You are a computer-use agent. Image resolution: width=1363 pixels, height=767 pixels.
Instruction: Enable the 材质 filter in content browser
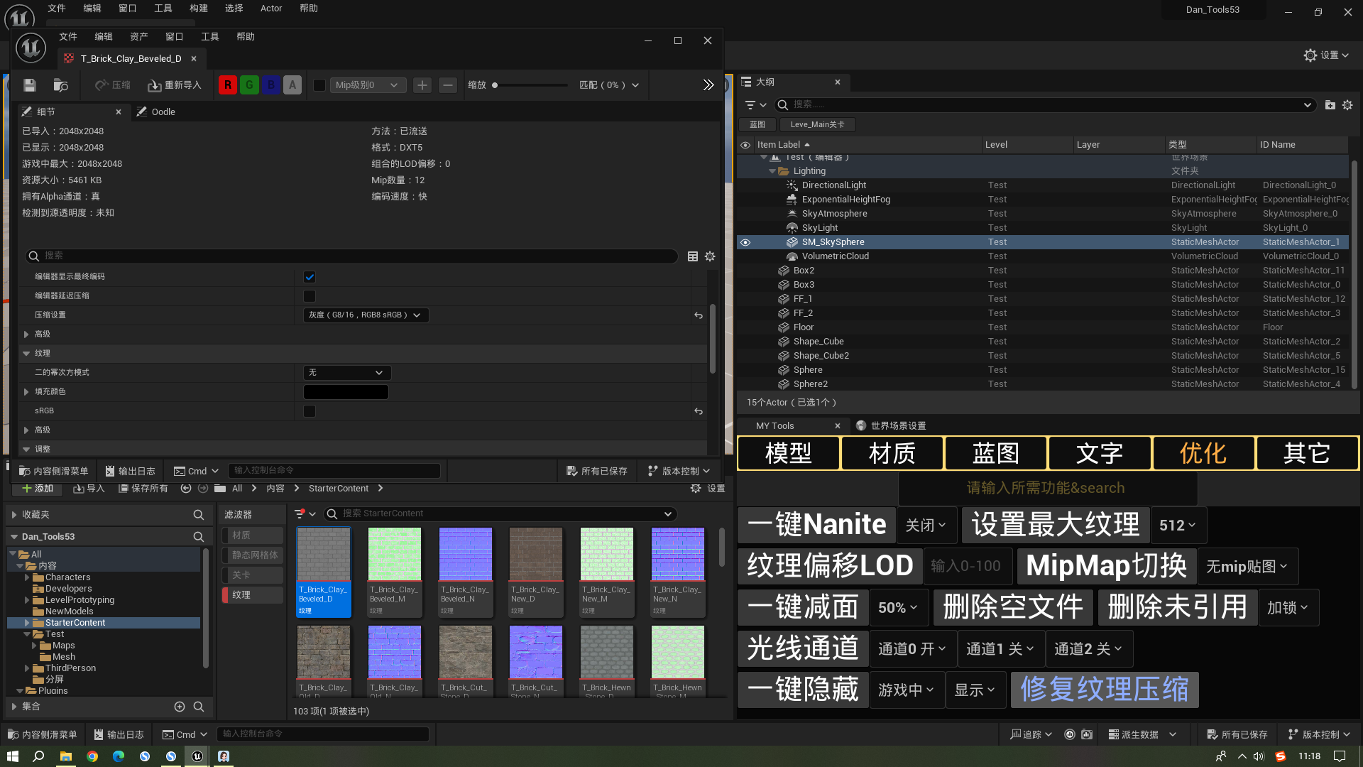pos(252,535)
